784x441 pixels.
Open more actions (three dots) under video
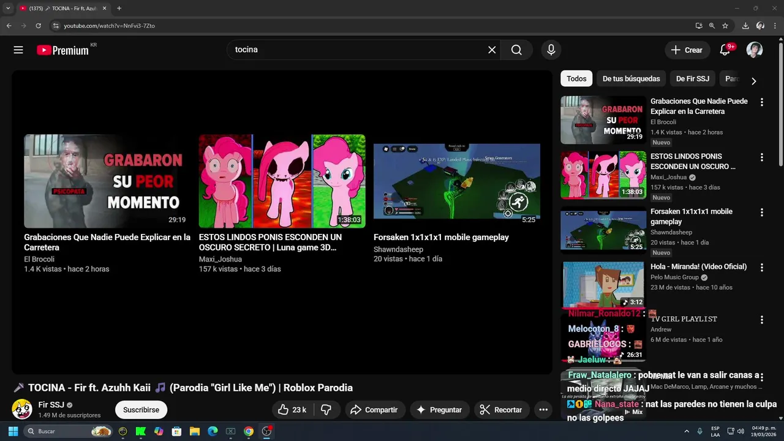[543, 410]
